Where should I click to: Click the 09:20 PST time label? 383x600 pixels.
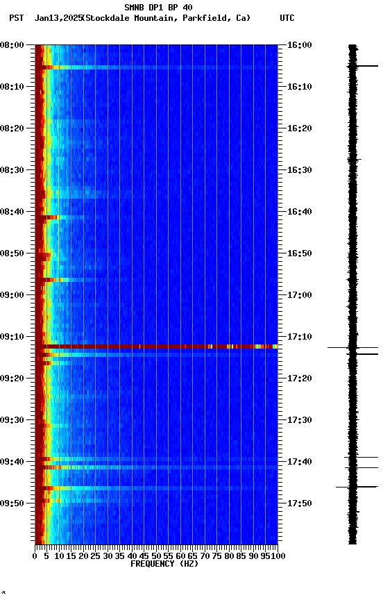click(x=12, y=379)
